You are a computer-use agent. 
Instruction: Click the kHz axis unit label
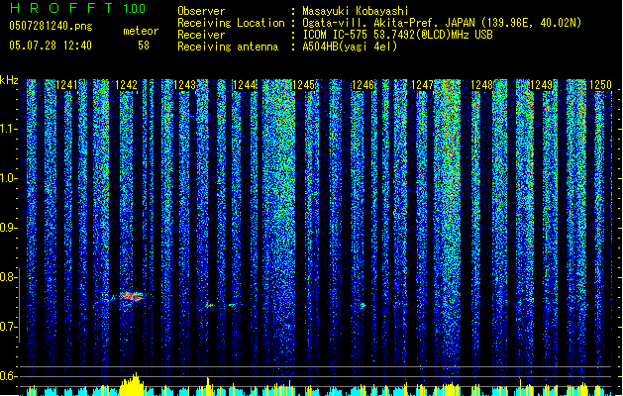point(9,80)
